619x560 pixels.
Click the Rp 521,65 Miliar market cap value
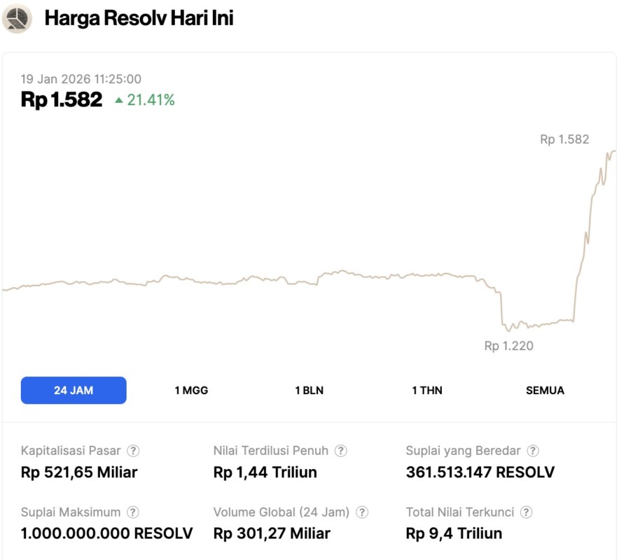click(x=79, y=472)
